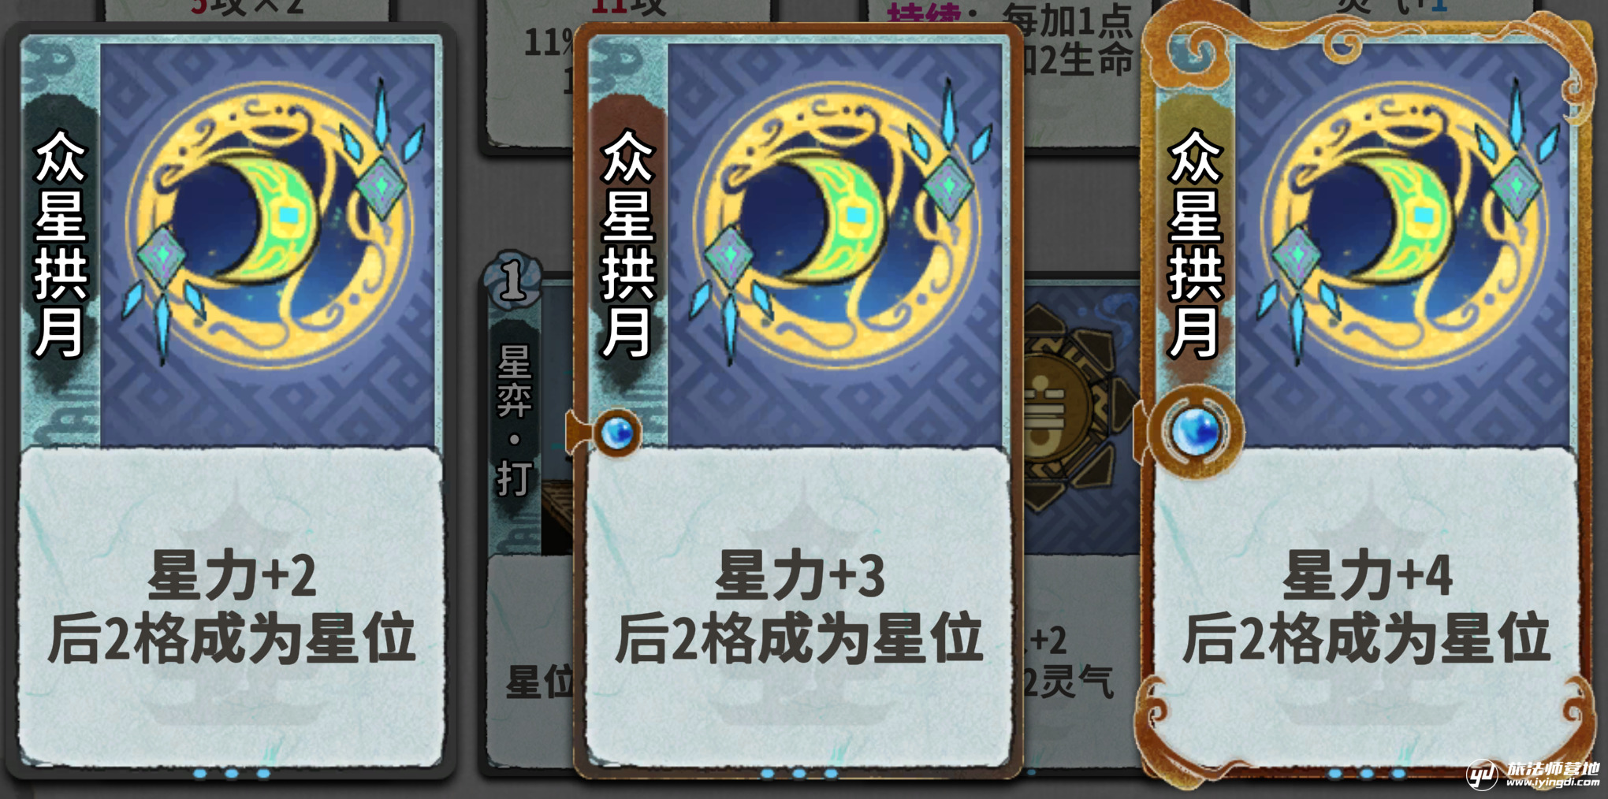Click 星力+4 description text box
1608x799 pixels.
(x=1365, y=605)
